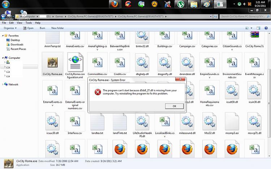
Task: Select the LifeStudioHeadAPI.dll file
Action: [142, 124]
